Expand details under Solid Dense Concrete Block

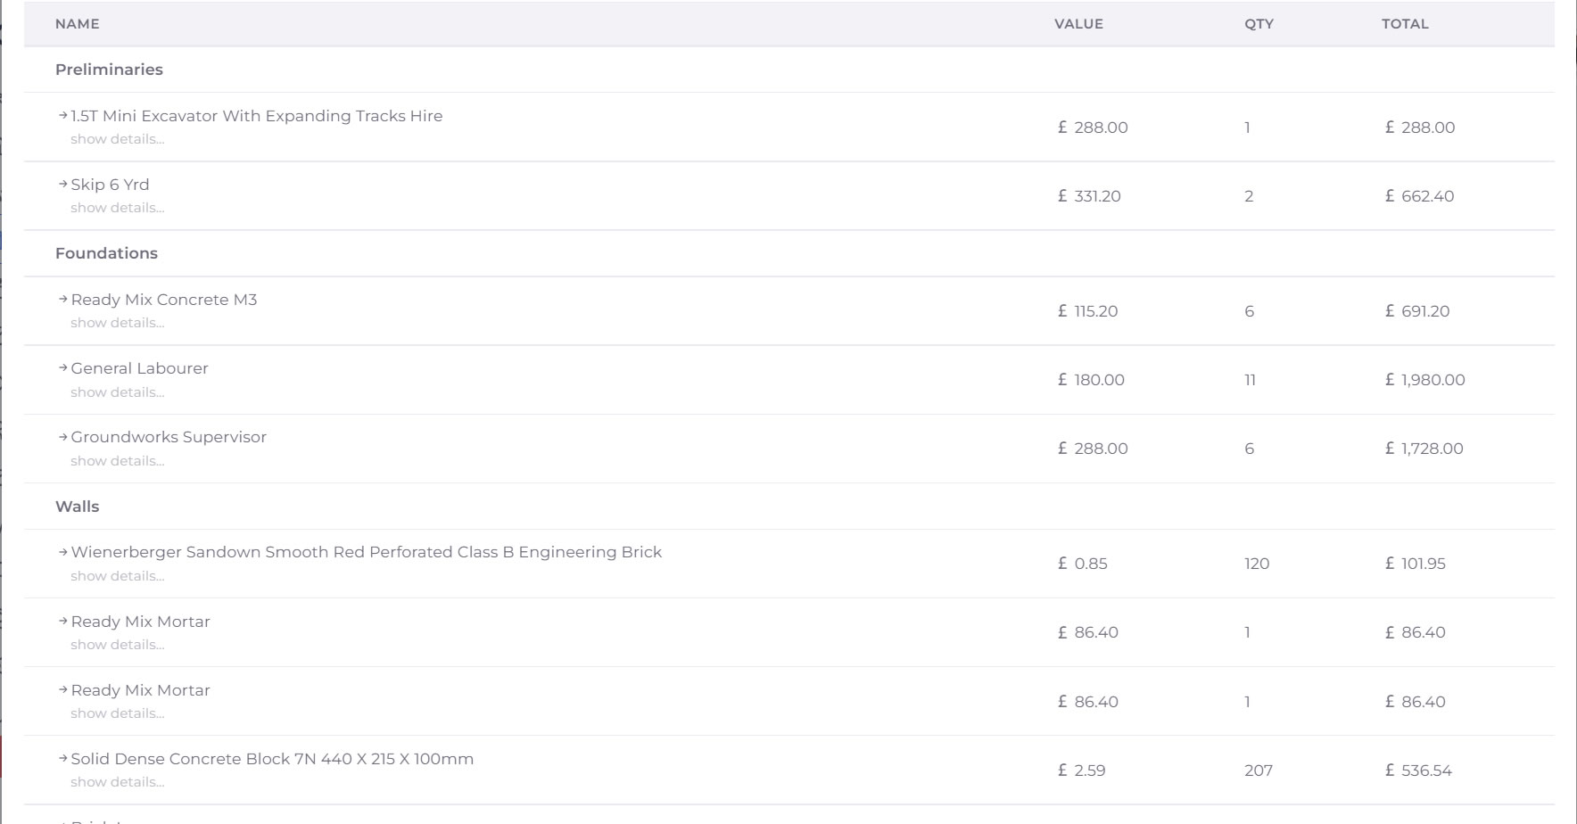tap(117, 782)
